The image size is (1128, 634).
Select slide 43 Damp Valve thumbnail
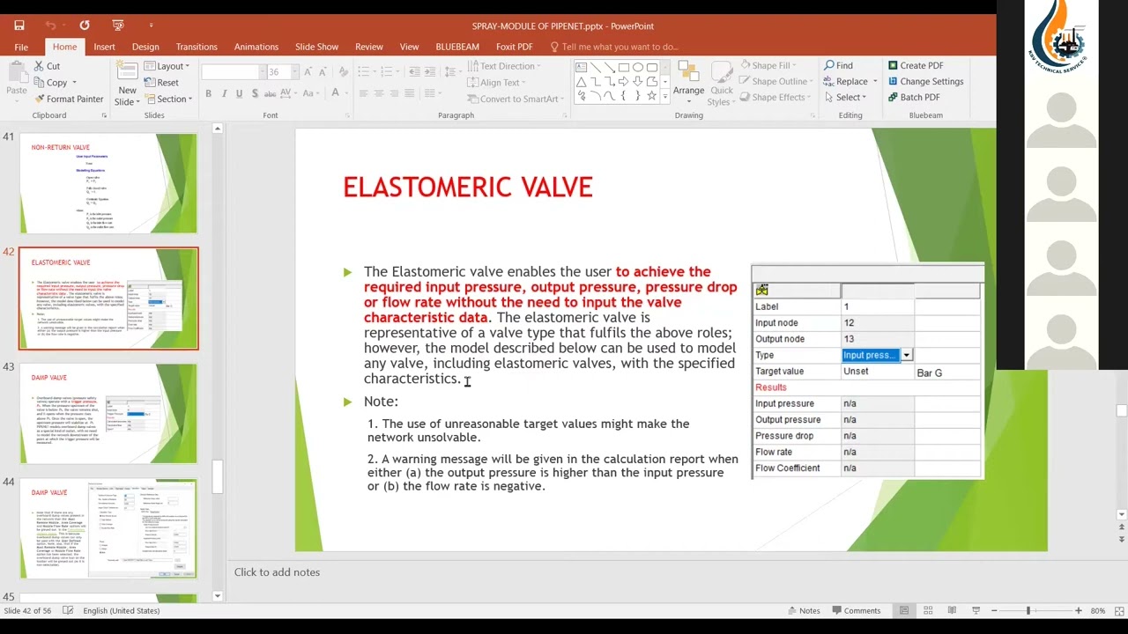point(108,413)
